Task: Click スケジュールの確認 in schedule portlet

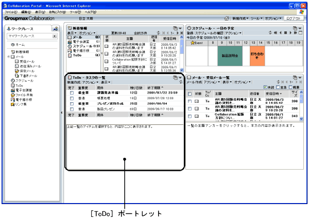Action: pyautogui.click(x=209, y=33)
